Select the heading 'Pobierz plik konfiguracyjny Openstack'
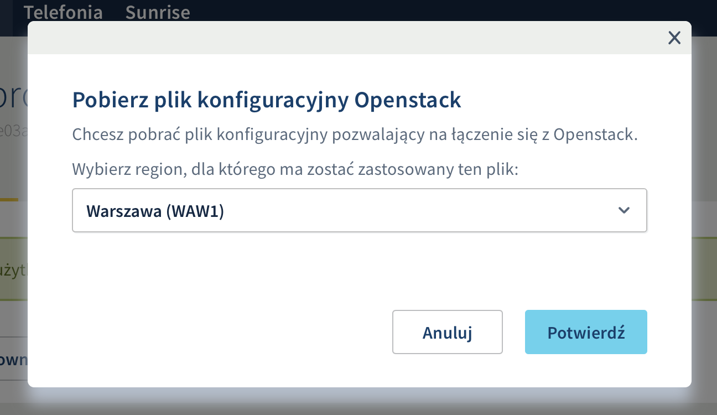Image resolution: width=717 pixels, height=415 pixels. tap(267, 100)
